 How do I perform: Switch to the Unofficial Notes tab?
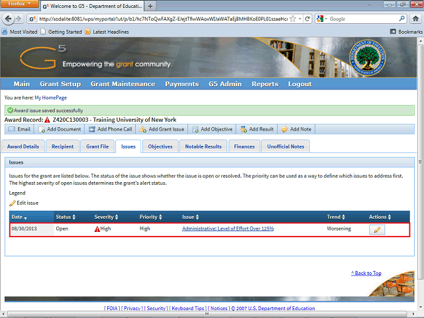click(286, 146)
